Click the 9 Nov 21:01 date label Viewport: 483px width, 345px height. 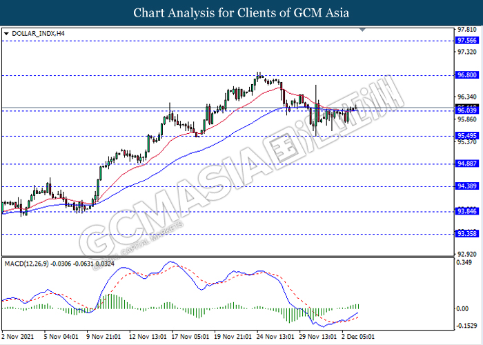coord(103,337)
